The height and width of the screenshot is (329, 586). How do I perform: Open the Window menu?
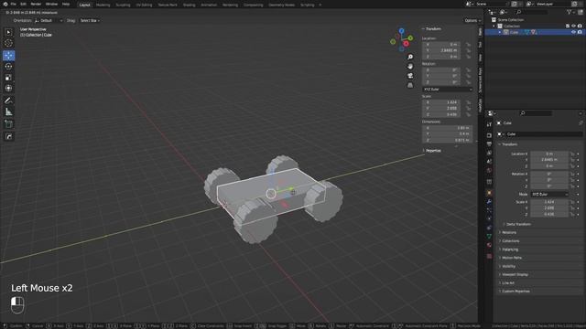point(51,4)
